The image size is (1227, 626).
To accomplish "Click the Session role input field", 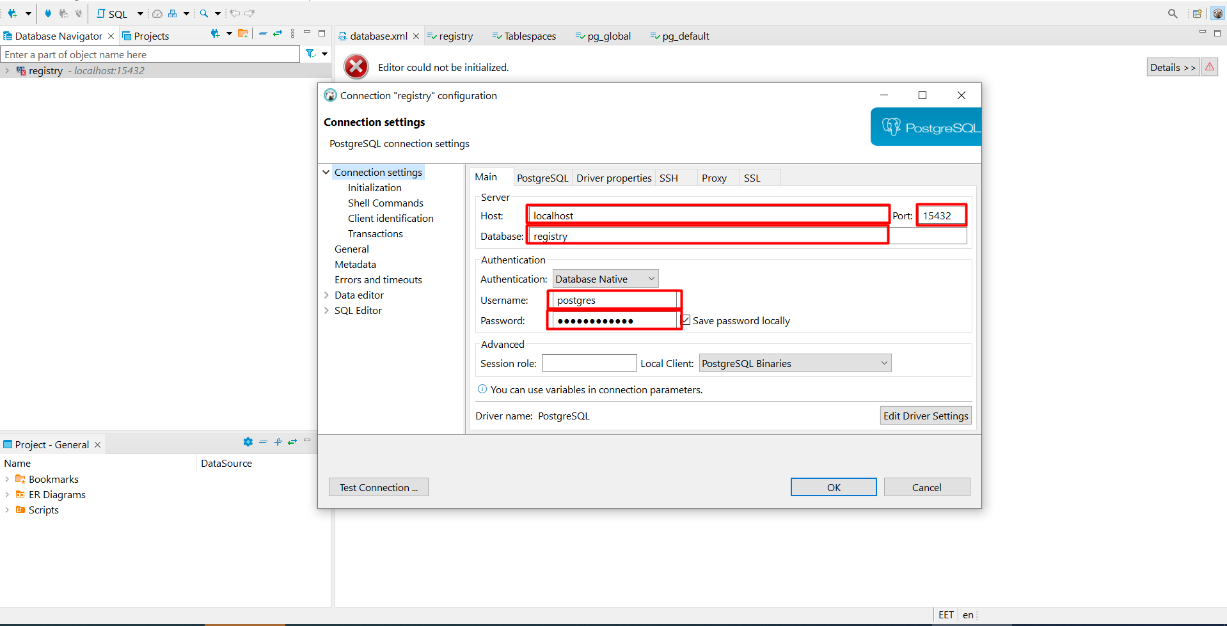I will 589,363.
